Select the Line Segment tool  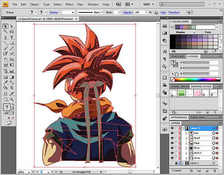5,43
